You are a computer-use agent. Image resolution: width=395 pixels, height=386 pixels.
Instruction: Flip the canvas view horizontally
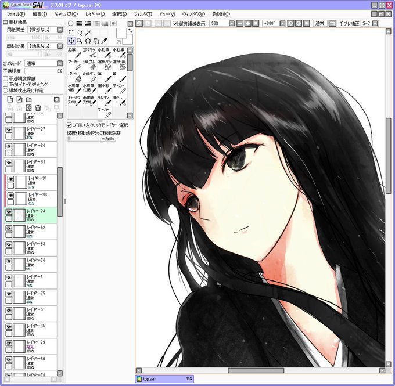click(x=332, y=24)
